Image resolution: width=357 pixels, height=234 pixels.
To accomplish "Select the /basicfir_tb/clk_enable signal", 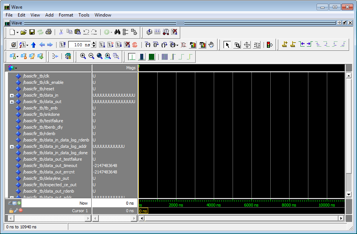I will point(43,82).
